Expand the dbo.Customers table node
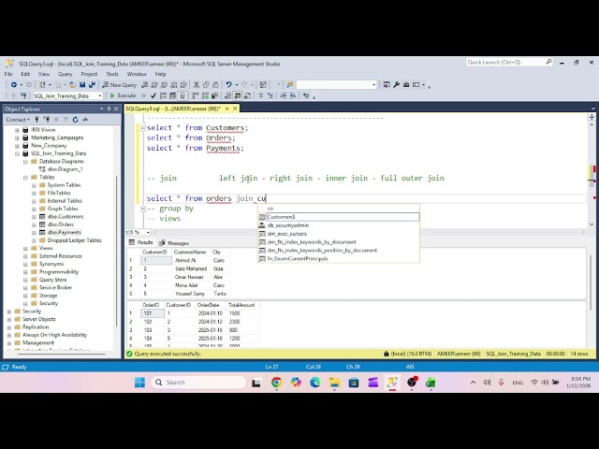 pyautogui.click(x=34, y=216)
